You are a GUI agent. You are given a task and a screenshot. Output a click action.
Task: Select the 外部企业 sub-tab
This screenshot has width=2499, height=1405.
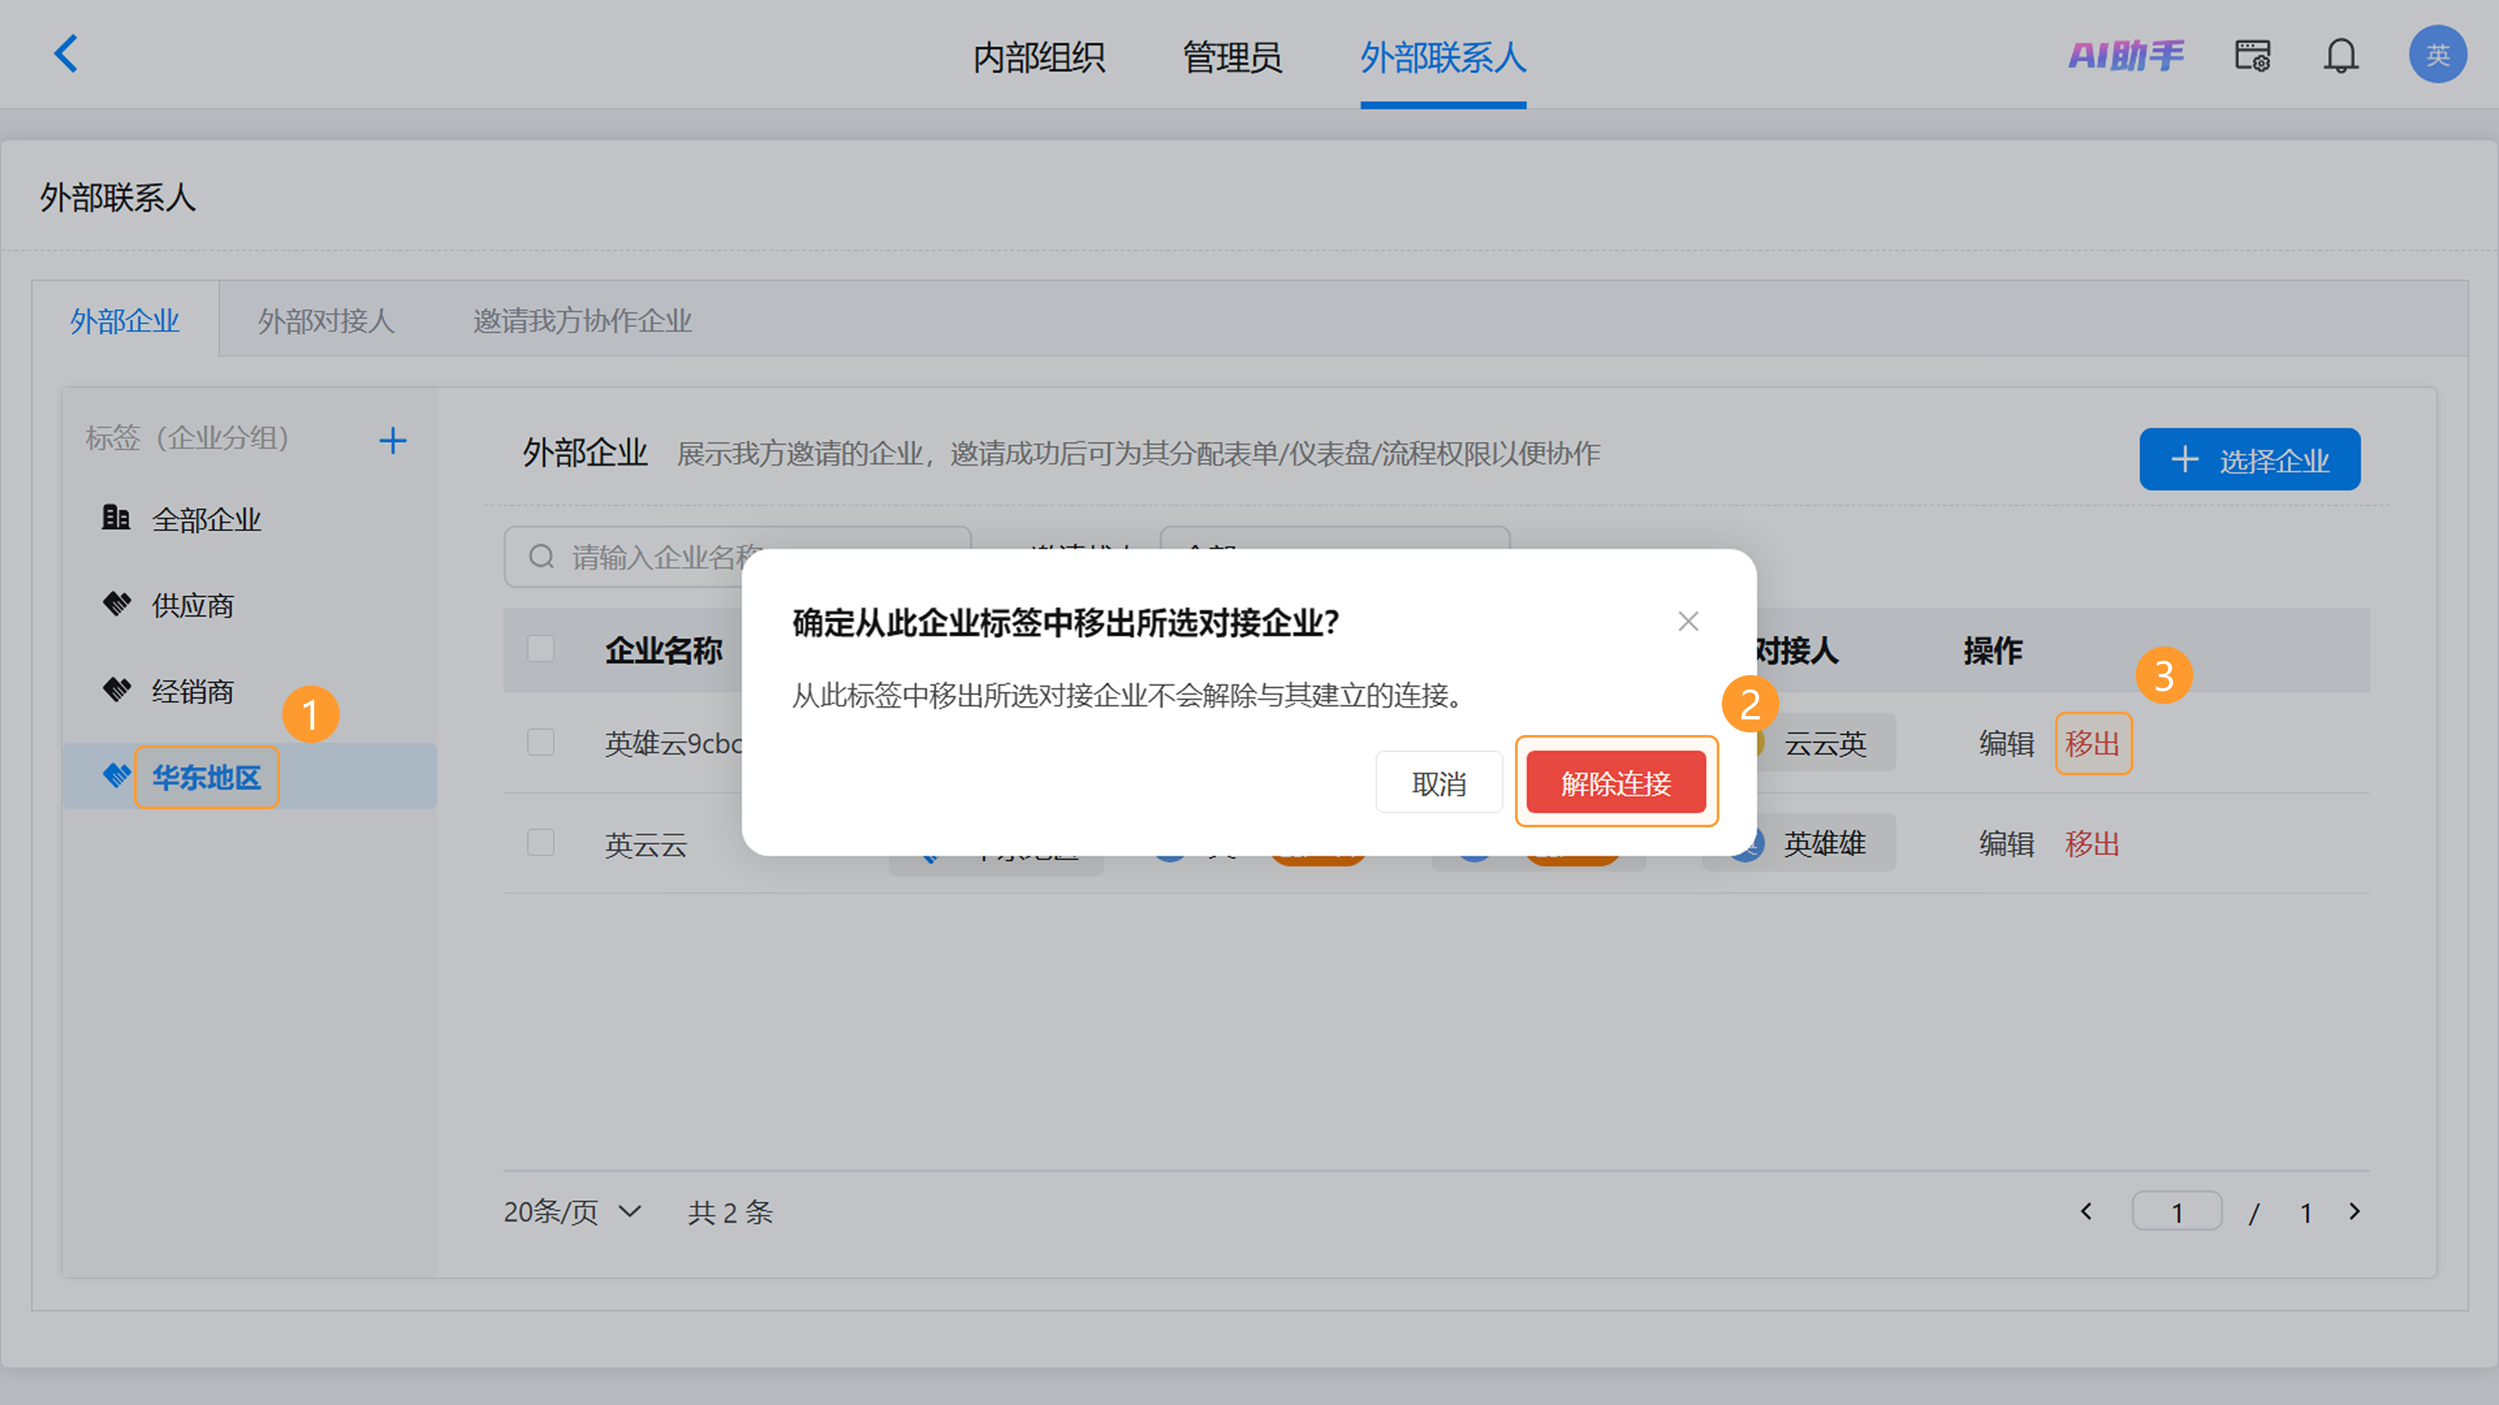click(125, 320)
